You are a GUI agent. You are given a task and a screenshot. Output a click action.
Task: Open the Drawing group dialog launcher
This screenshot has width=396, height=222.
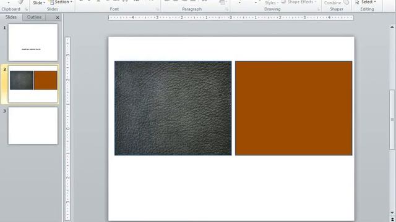click(318, 9)
